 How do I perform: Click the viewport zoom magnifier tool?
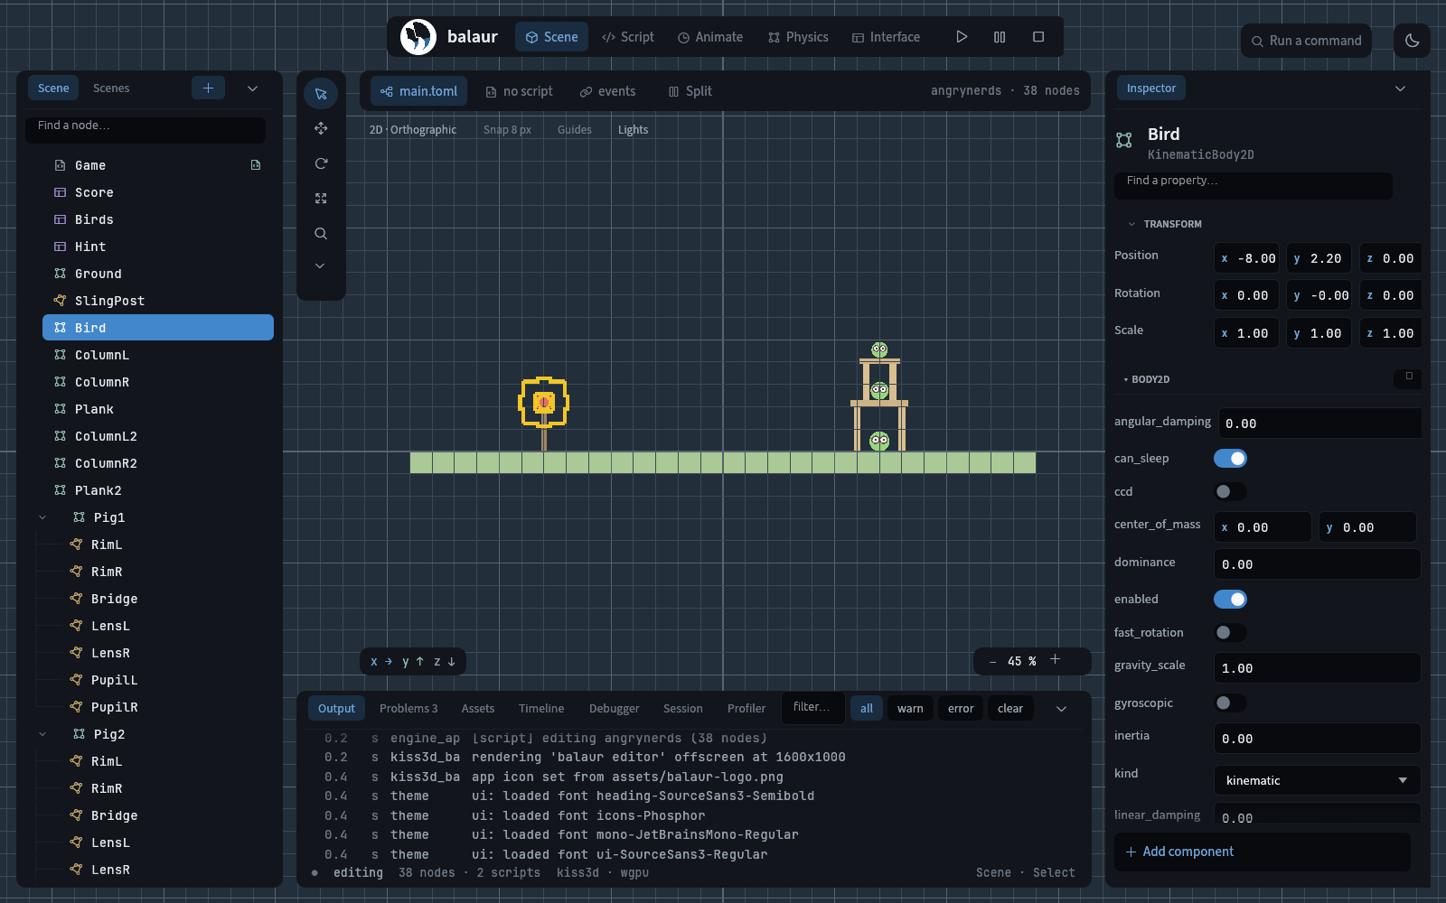tap(321, 234)
